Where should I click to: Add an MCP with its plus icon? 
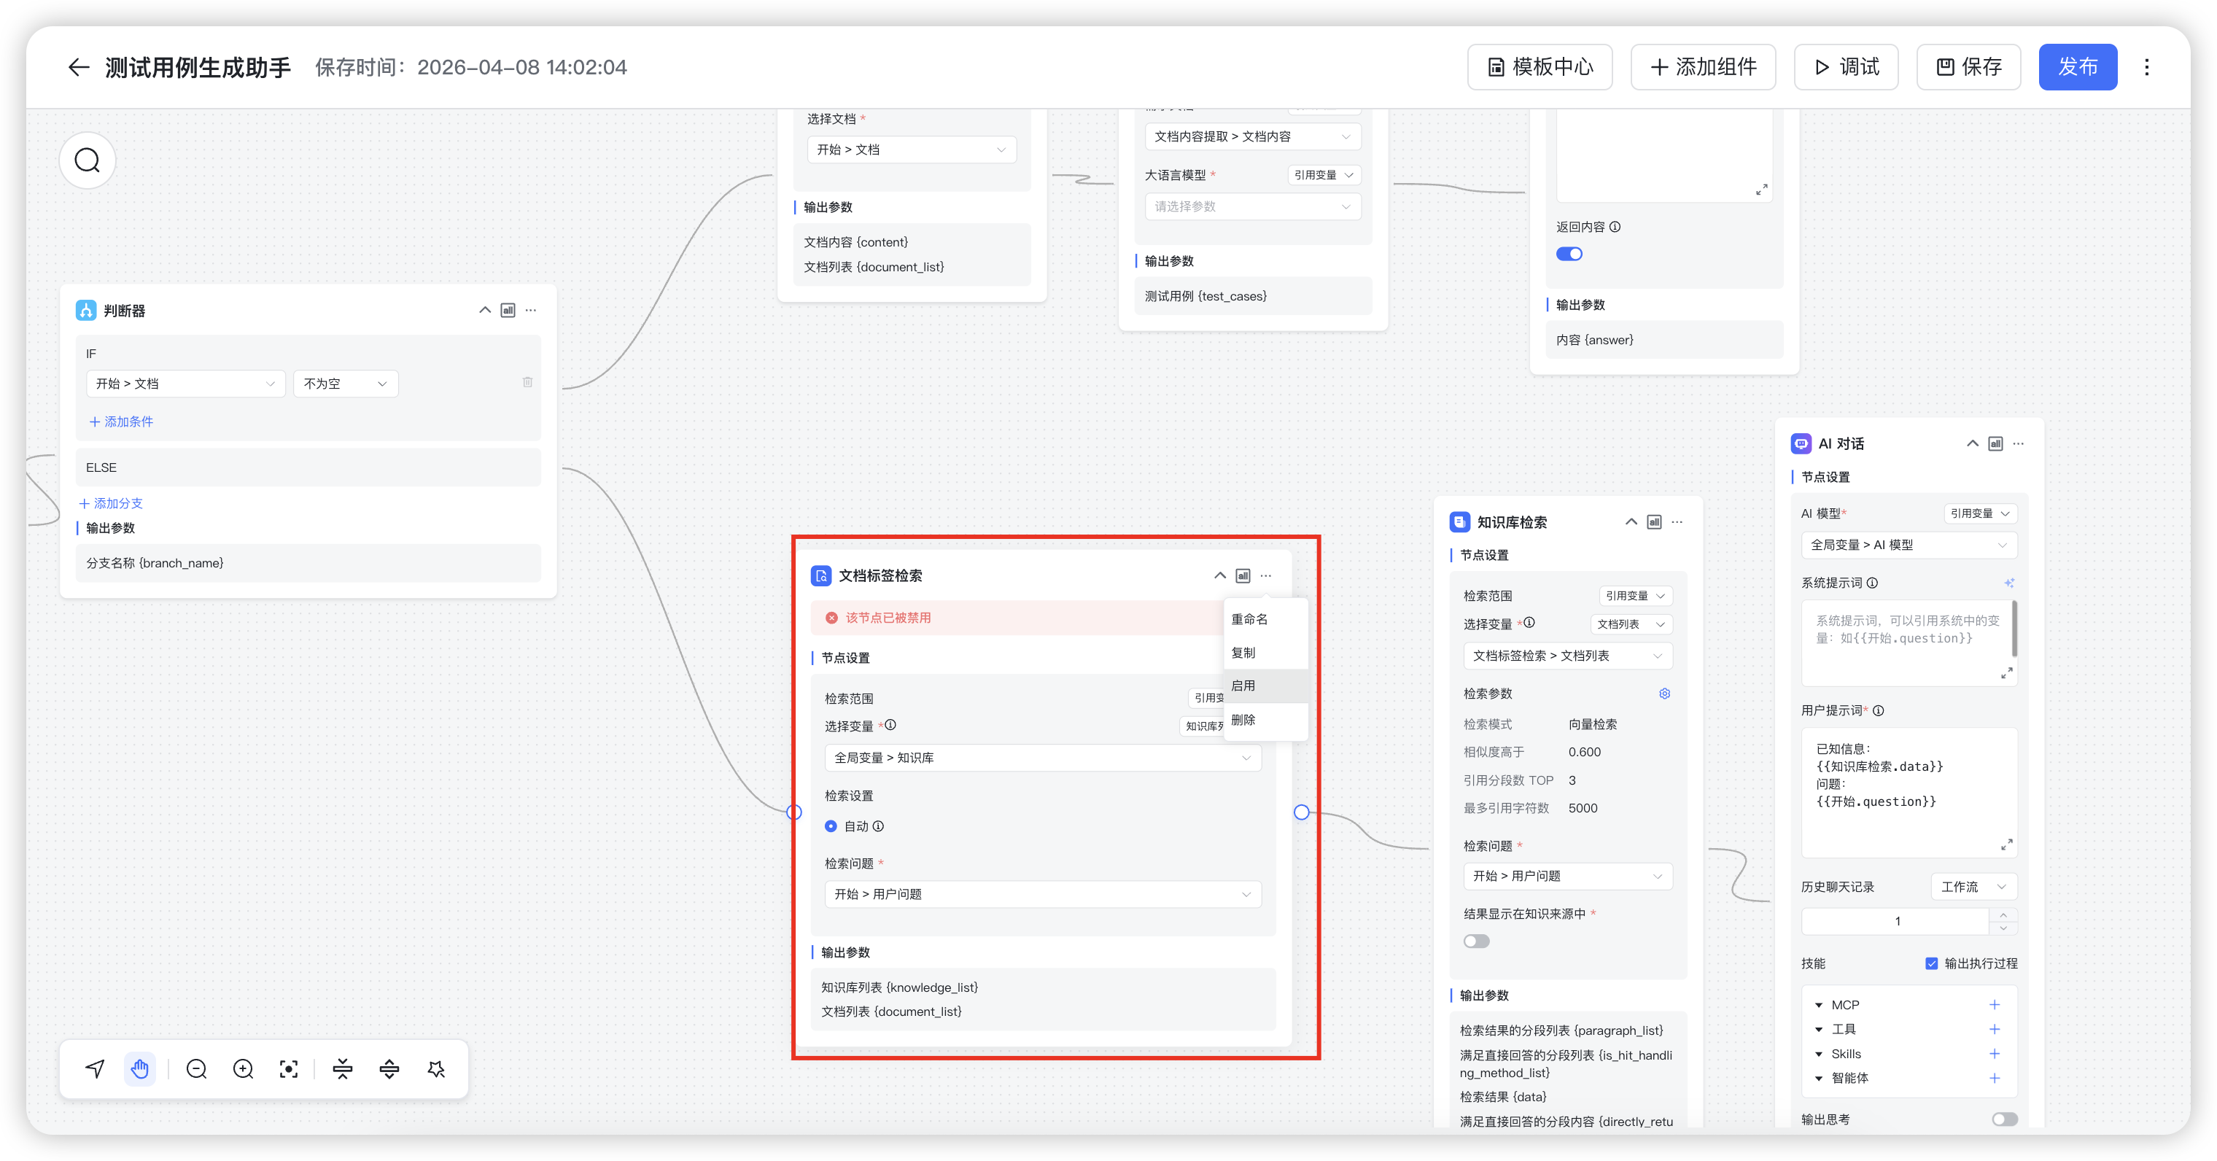point(1994,1005)
